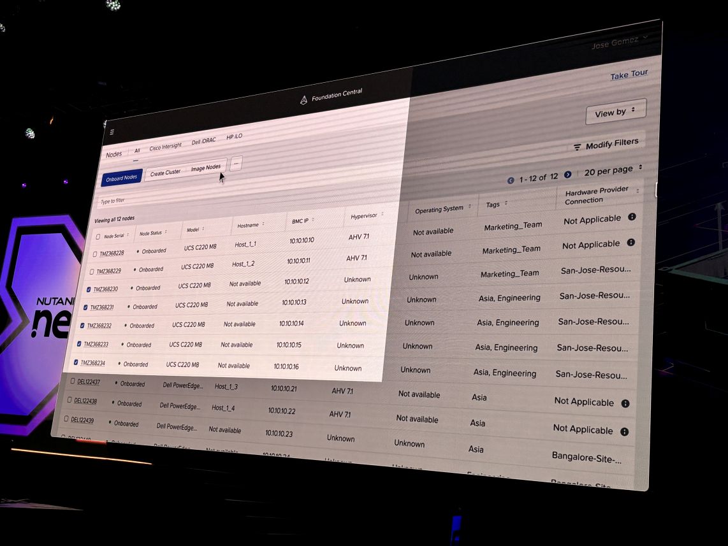728x546 pixels.
Task: Toggle the select-all checkbox in Node Serial header
Action: click(x=98, y=237)
